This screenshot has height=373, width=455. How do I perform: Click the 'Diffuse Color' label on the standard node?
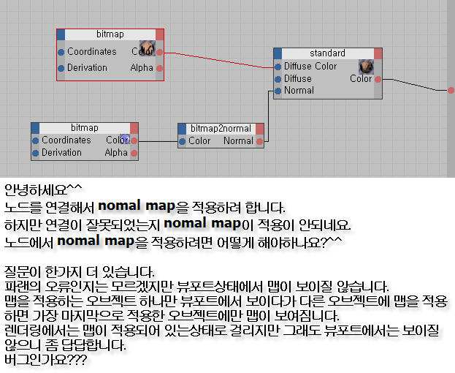[x=310, y=67]
